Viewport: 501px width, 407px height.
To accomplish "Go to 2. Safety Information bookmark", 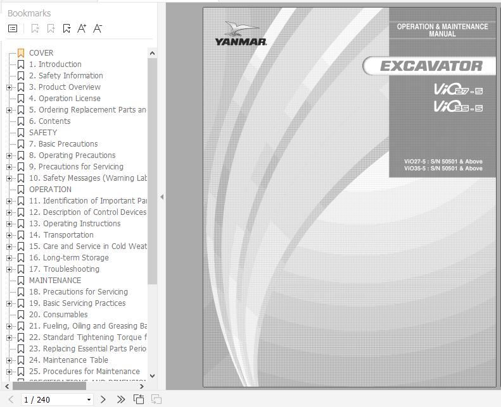I will point(66,76).
